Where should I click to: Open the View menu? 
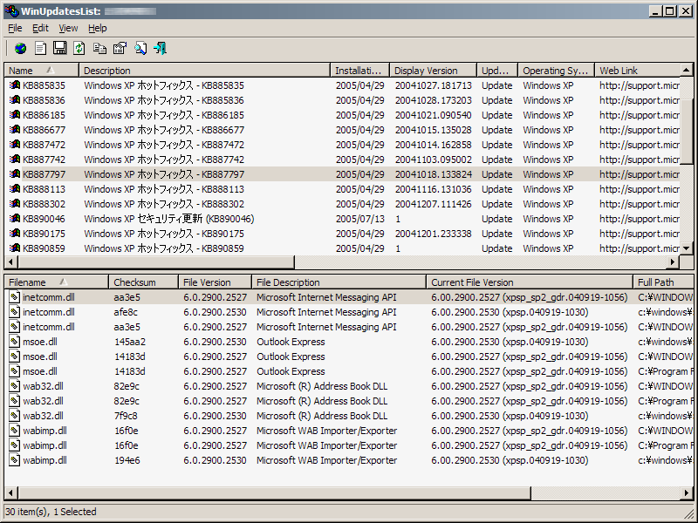point(68,29)
